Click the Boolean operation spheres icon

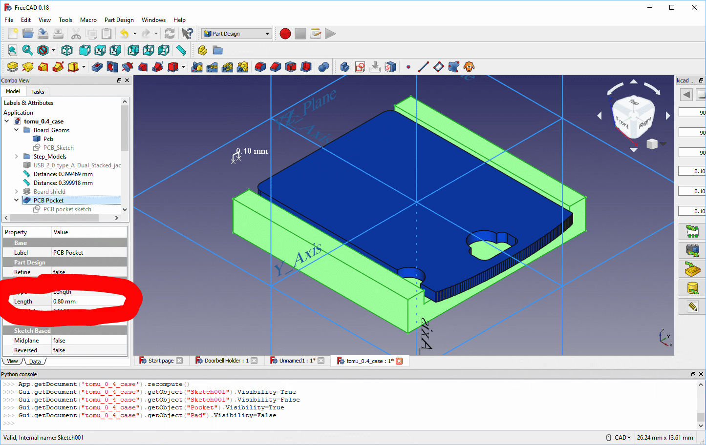click(323, 67)
